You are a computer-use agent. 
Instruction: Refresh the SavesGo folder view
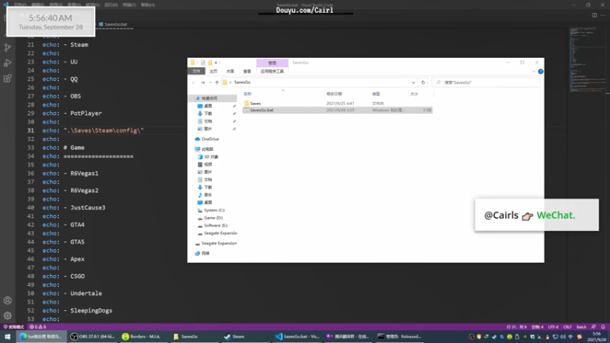click(423, 82)
